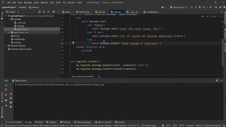Expand External Libraries node
Screen dimensions: 226x127
(6, 46)
